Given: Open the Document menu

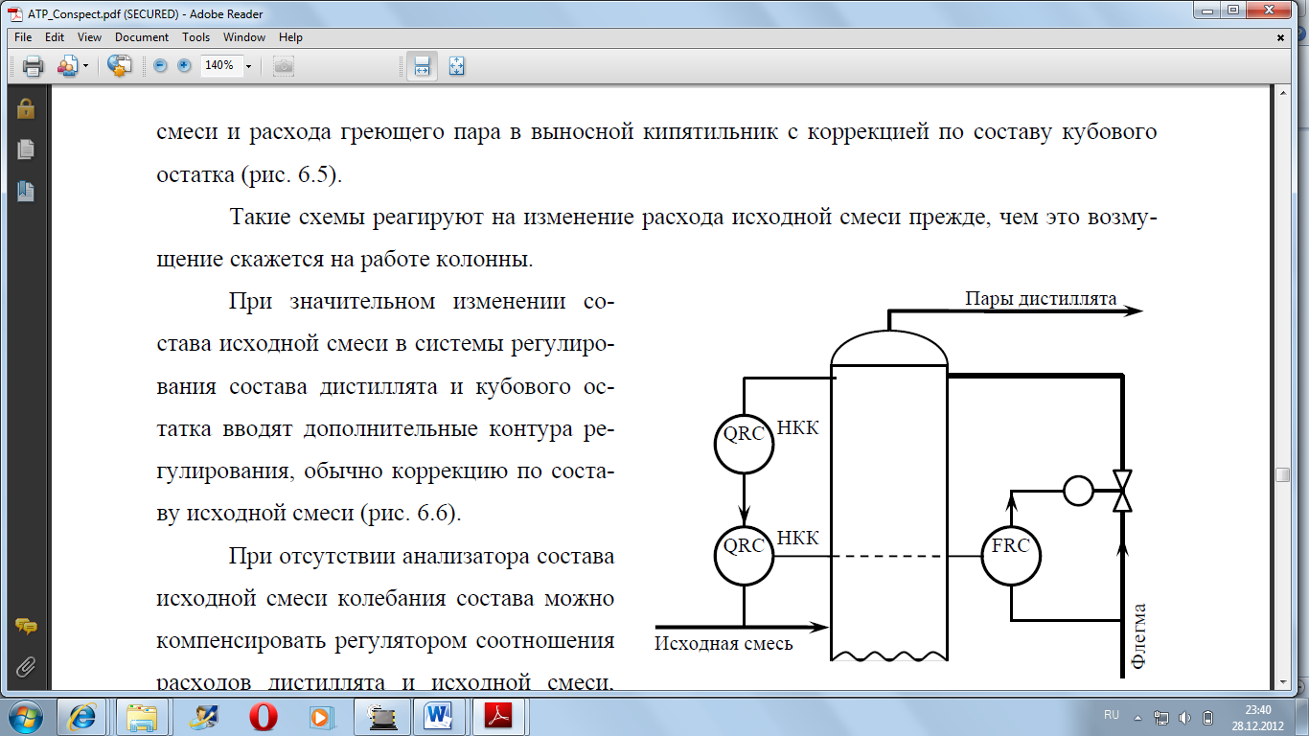Looking at the screenshot, I should click(142, 37).
